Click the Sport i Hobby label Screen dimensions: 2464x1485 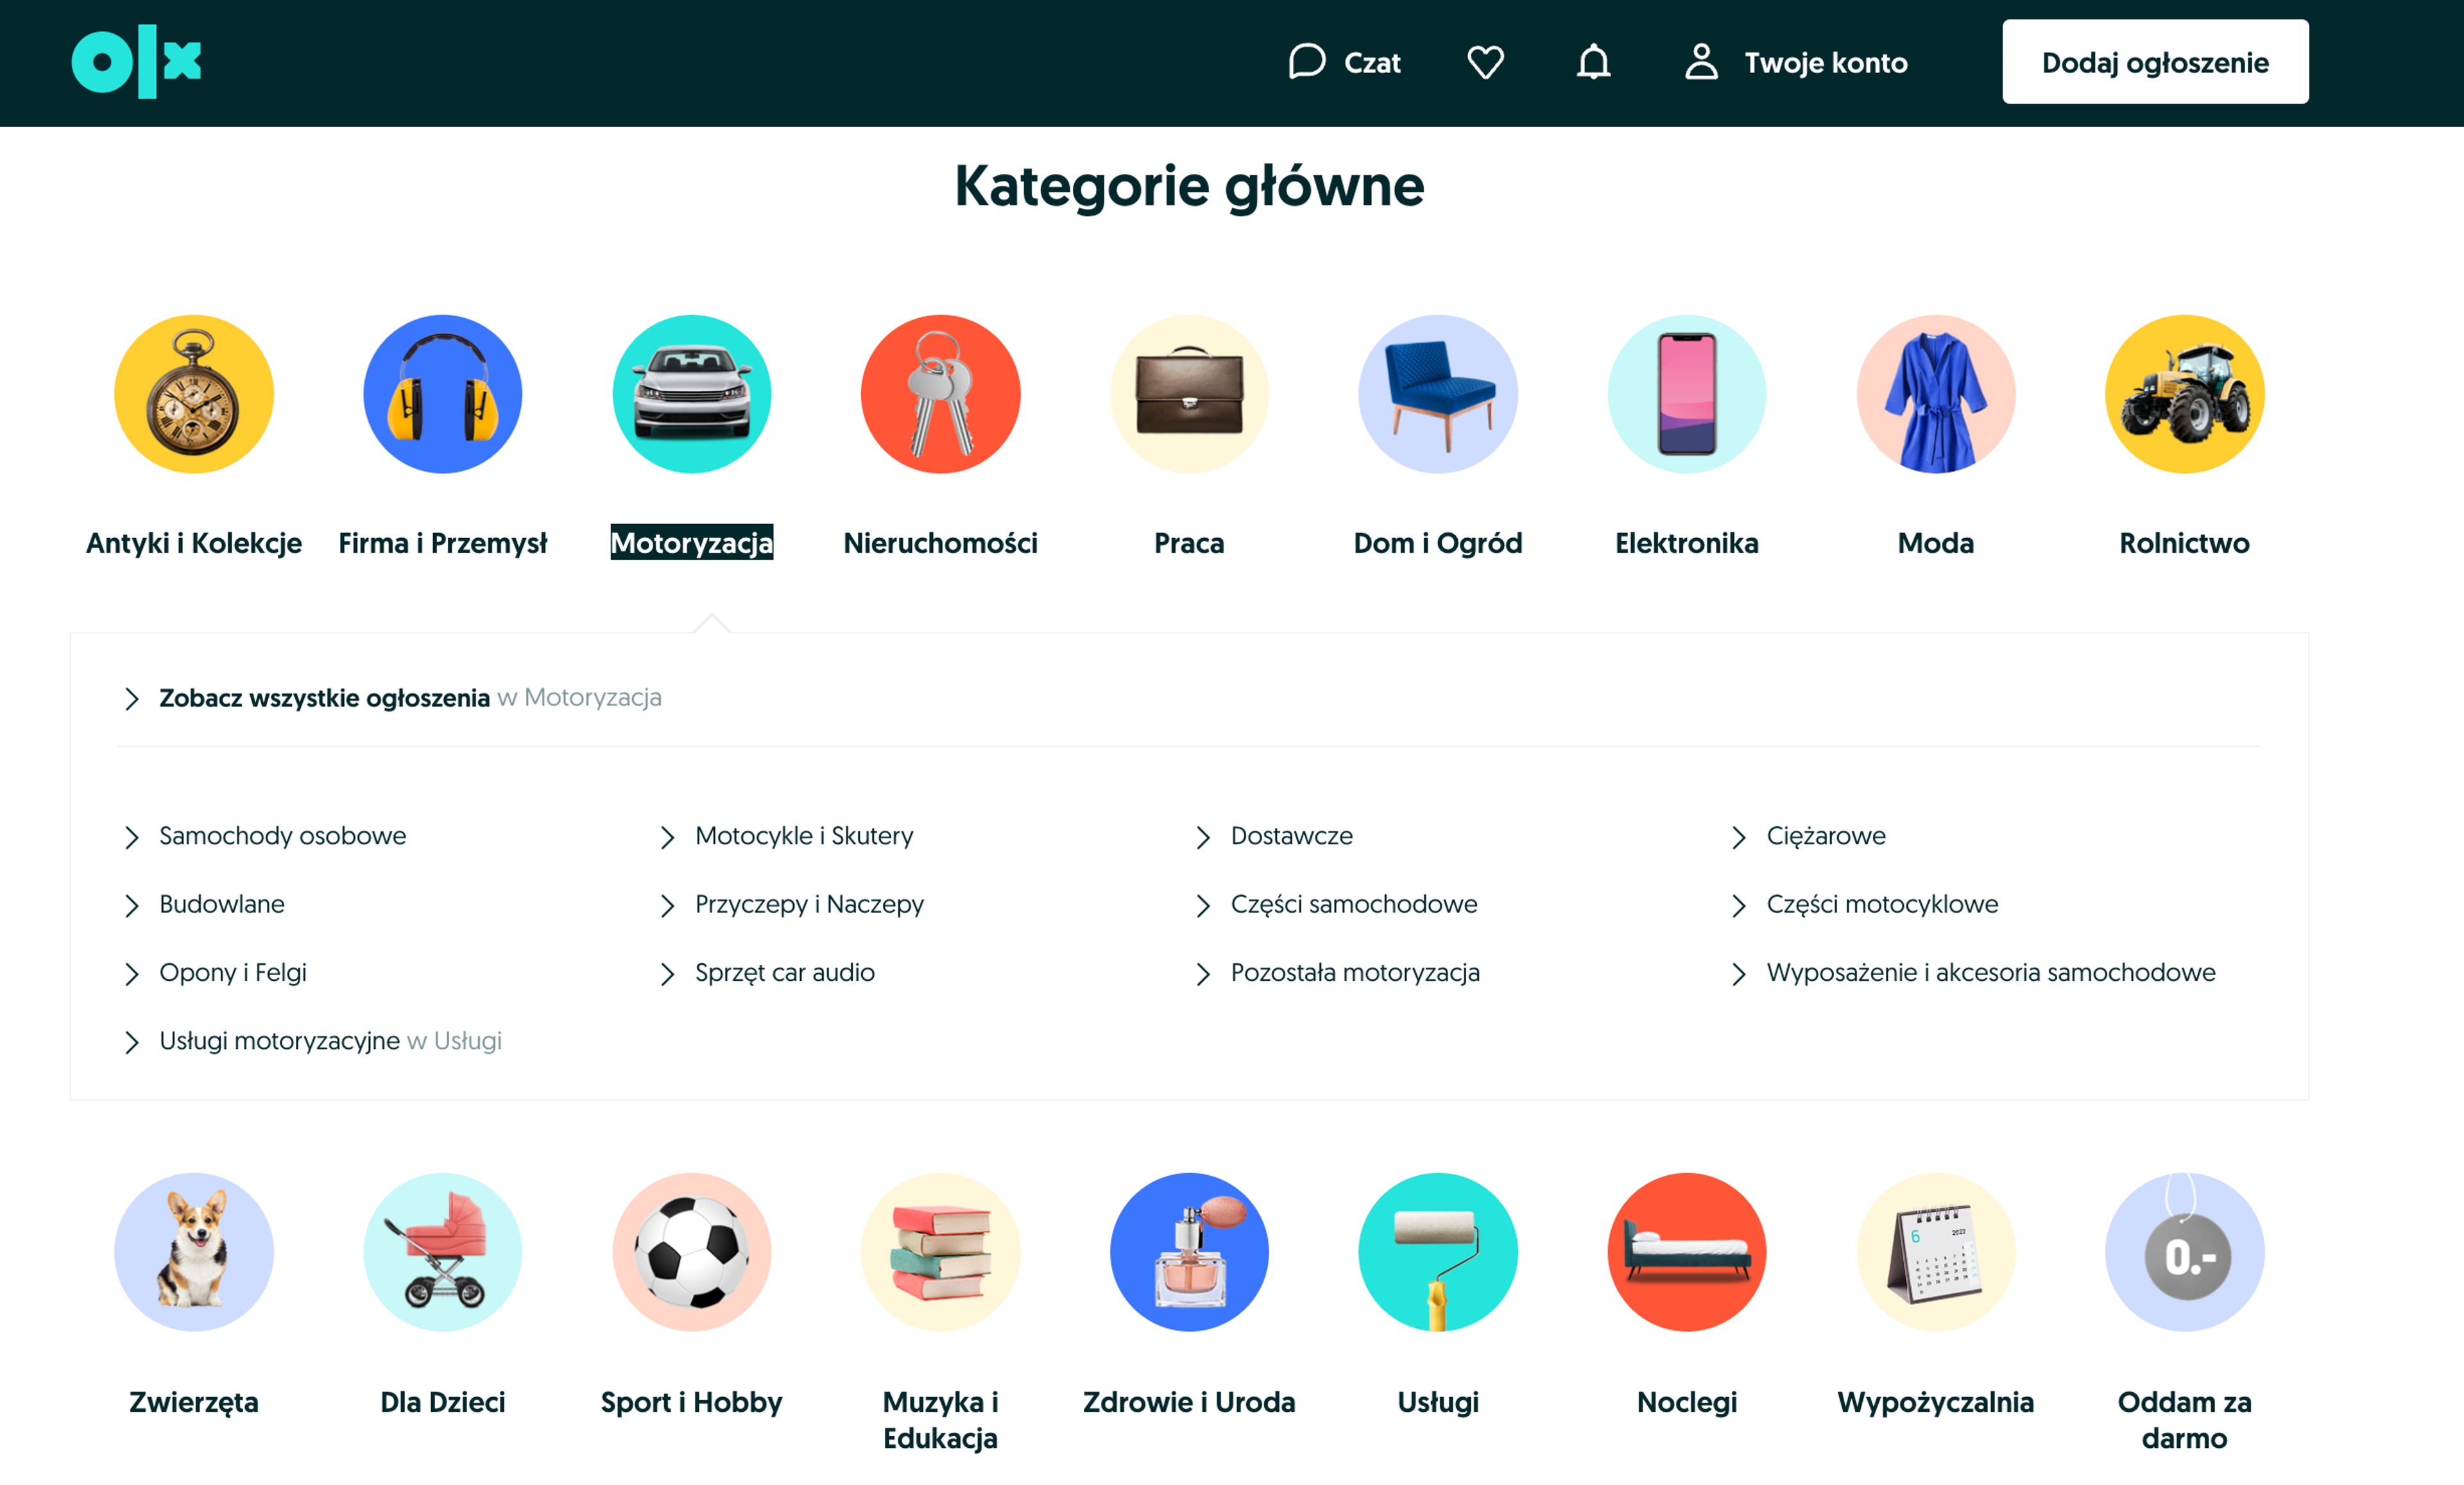692,1402
